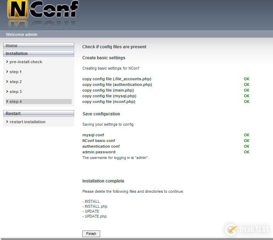The image size is (273, 240).
Task: Click 'Saving your settings to config' text
Action: 108,124
